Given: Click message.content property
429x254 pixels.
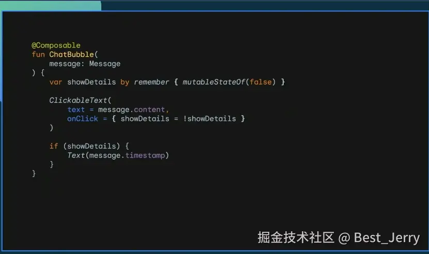Looking at the screenshot, I should click(x=131, y=109).
